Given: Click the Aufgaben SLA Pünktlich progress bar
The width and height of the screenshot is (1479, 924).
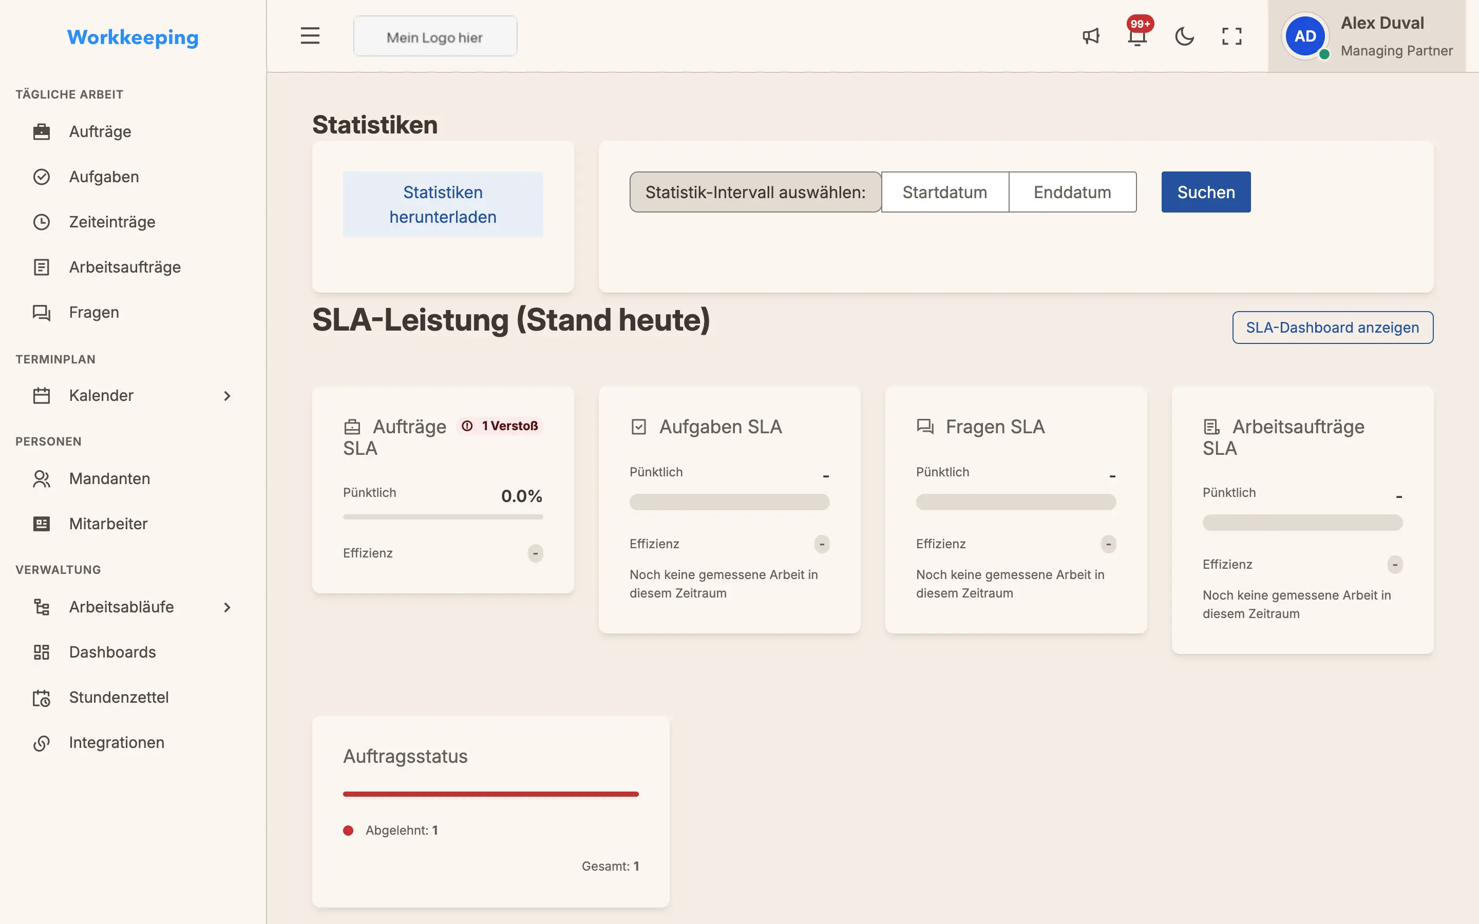Looking at the screenshot, I should [729, 503].
